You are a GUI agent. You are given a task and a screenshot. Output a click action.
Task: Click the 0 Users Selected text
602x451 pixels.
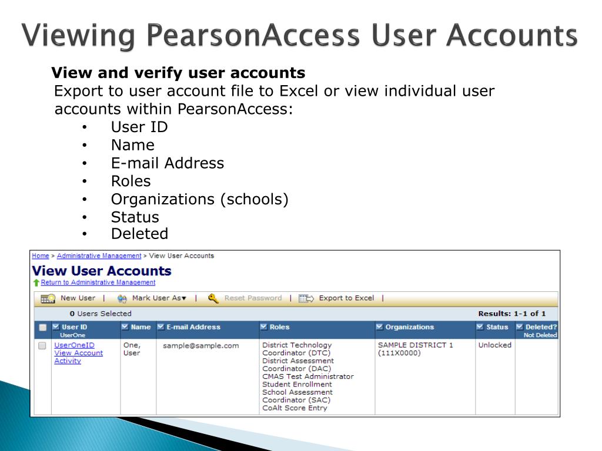click(x=101, y=314)
